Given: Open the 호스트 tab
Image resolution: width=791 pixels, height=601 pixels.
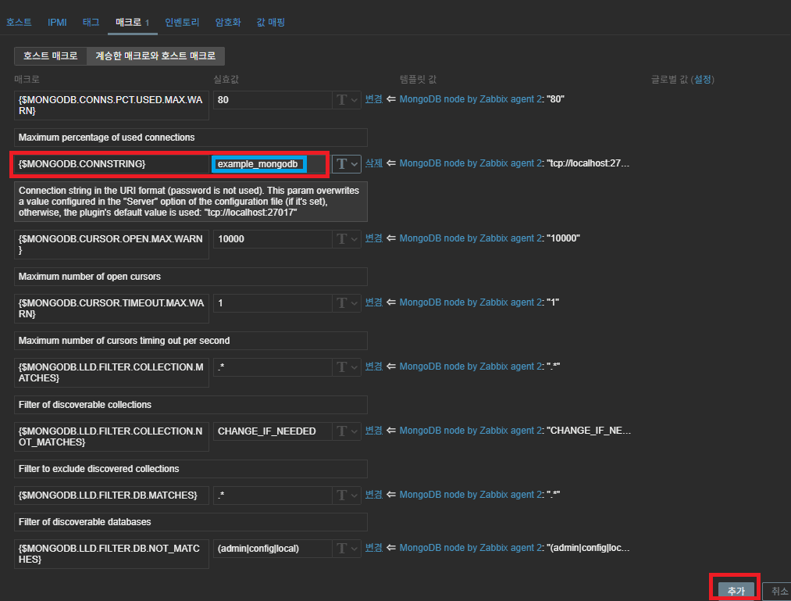Looking at the screenshot, I should pyautogui.click(x=19, y=22).
